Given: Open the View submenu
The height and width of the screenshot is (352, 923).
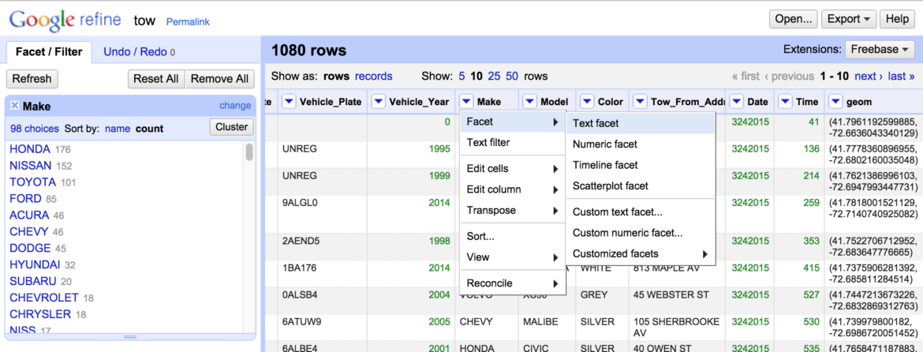Looking at the screenshot, I should click(x=512, y=257).
